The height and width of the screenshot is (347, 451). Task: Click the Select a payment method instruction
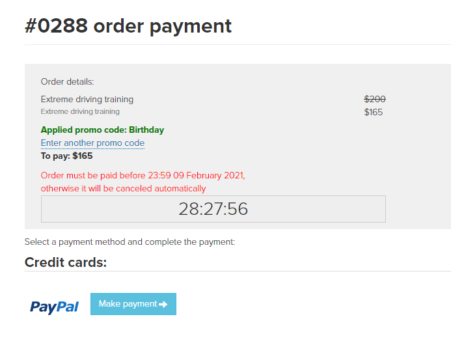[130, 242]
